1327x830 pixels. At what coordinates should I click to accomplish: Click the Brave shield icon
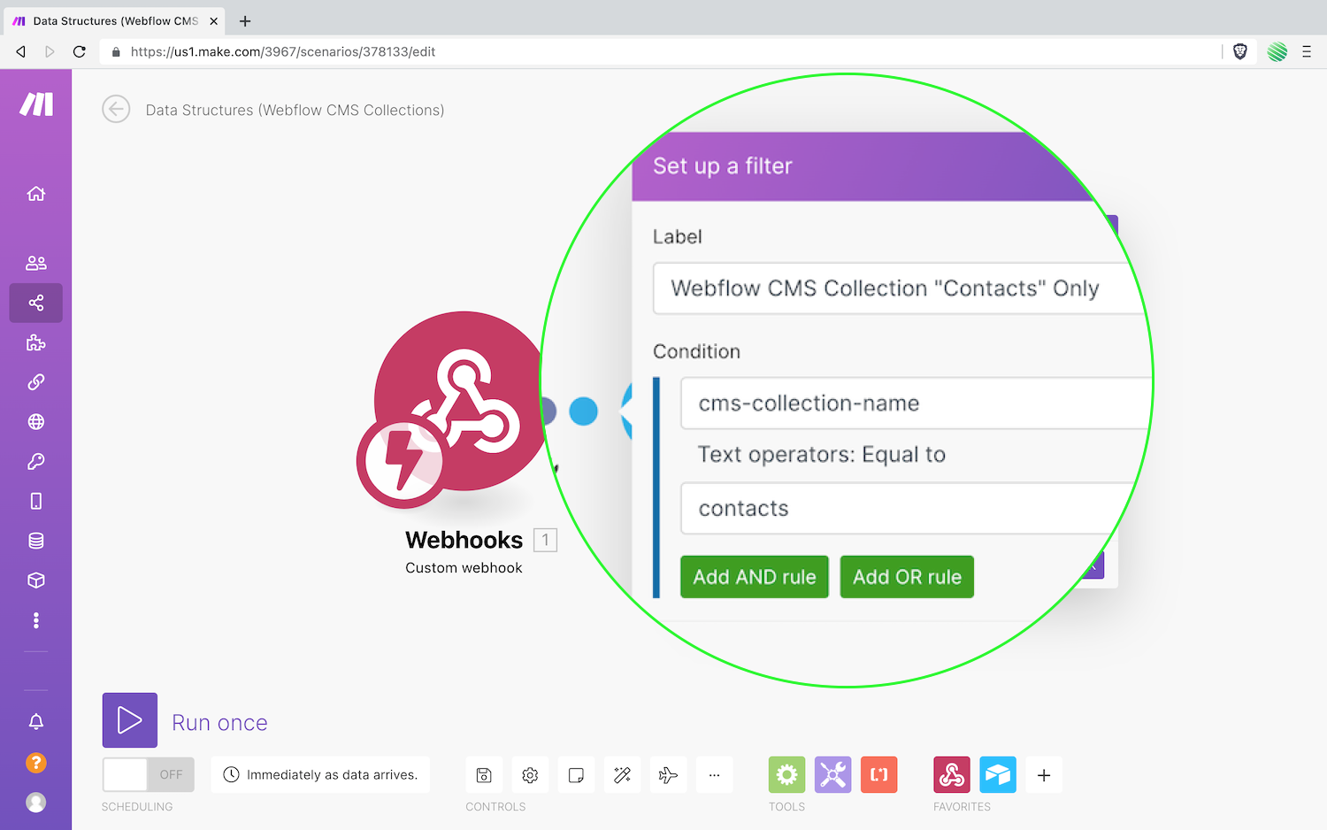tap(1240, 52)
